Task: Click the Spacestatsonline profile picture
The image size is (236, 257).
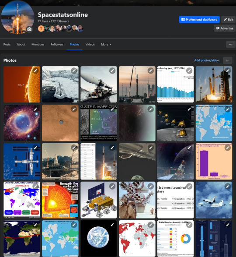Action: click(17, 17)
